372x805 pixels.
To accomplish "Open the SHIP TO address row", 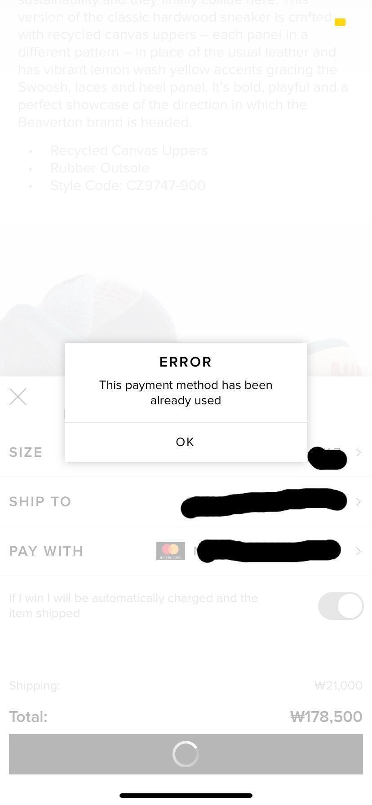I will (186, 502).
